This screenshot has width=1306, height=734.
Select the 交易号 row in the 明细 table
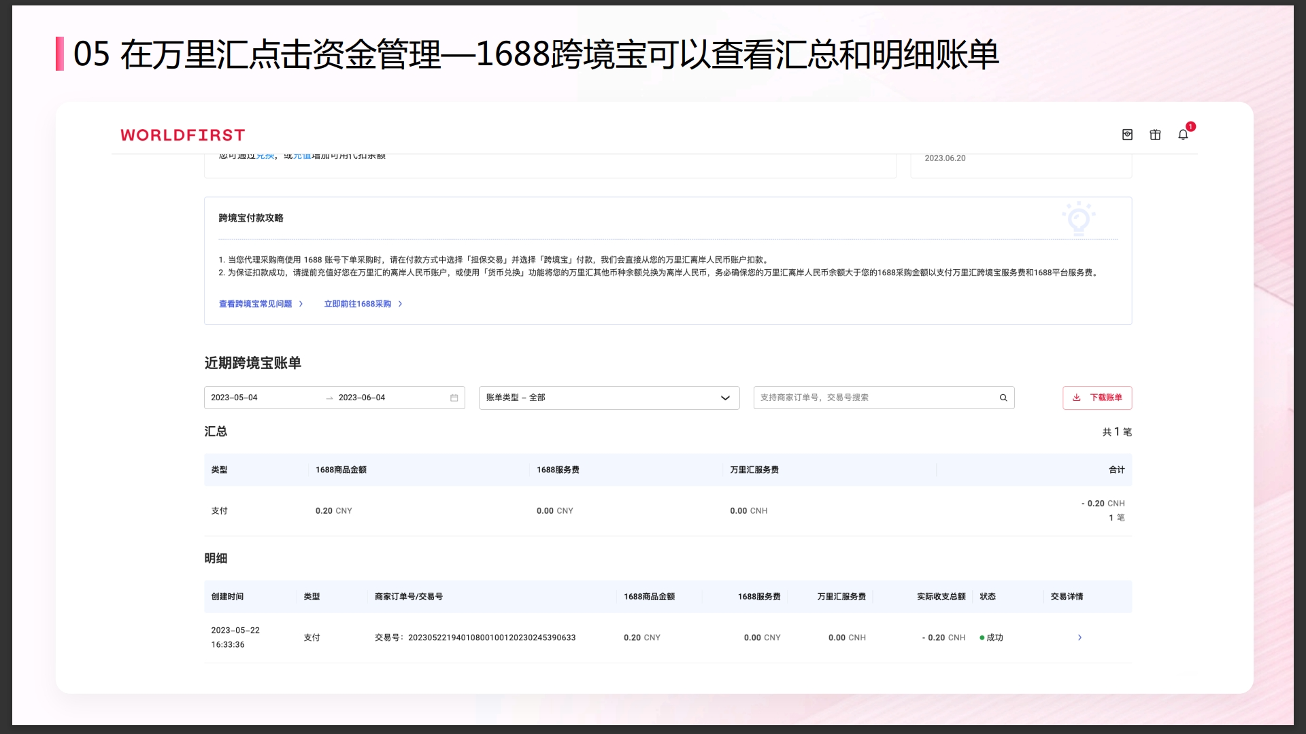pos(474,637)
